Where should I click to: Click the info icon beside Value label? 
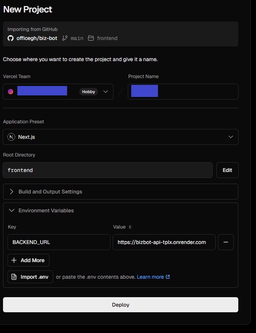click(x=130, y=227)
